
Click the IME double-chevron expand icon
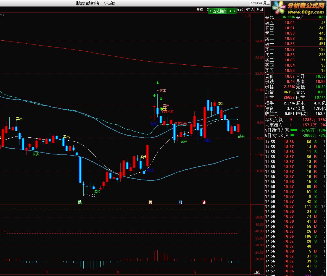210,11
